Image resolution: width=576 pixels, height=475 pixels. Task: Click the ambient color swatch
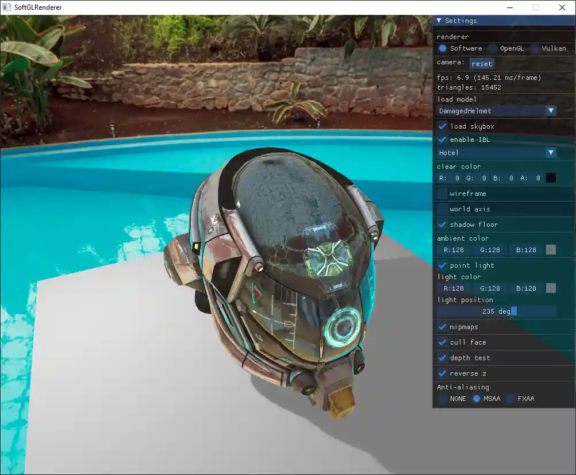(551, 250)
